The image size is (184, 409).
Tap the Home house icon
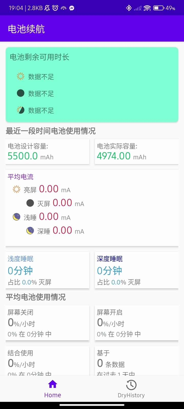[53, 384]
